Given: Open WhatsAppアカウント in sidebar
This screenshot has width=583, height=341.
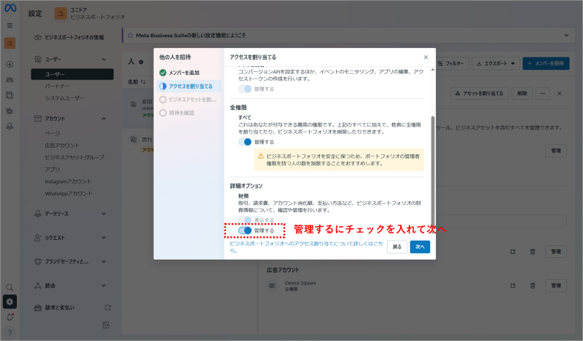Looking at the screenshot, I should point(69,193).
